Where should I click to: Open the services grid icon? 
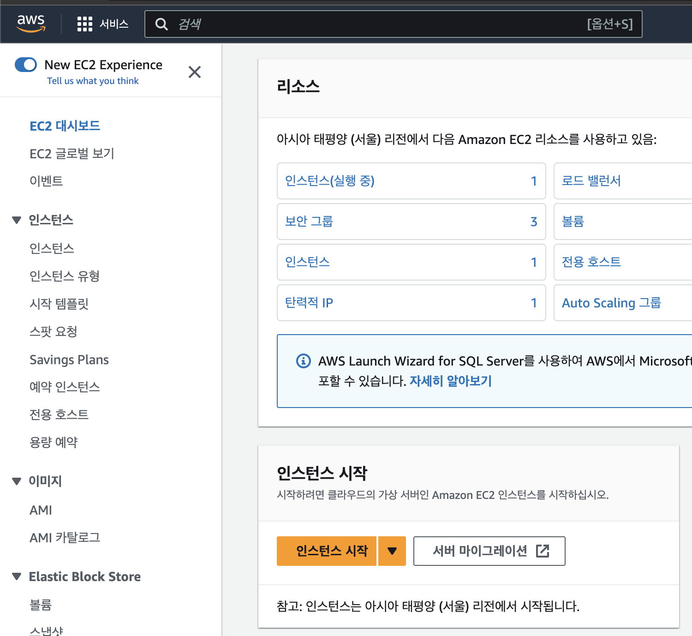click(84, 24)
